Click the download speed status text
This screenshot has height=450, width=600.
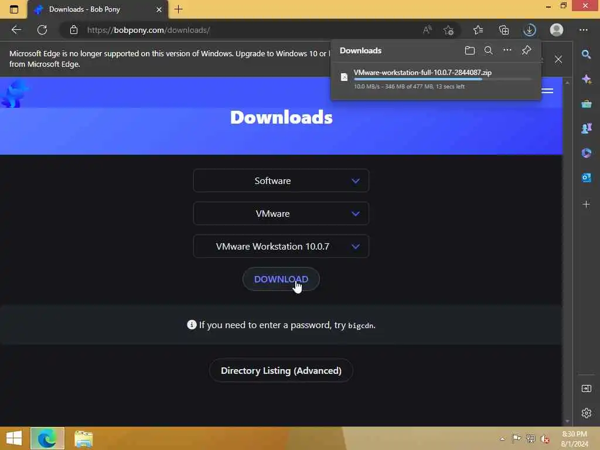[409, 87]
